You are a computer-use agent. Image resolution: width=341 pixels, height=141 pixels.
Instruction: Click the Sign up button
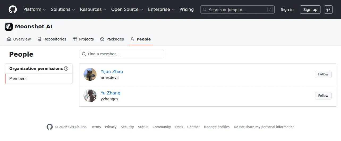point(310,10)
